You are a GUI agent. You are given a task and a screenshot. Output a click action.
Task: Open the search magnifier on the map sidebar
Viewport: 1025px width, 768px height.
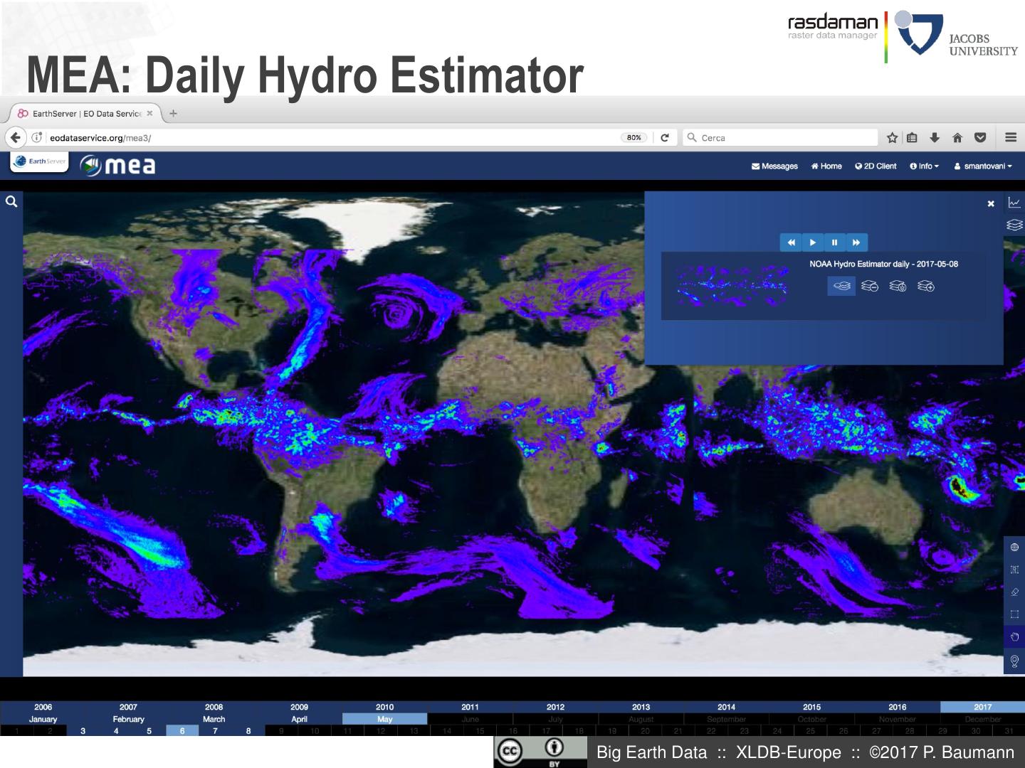11,202
